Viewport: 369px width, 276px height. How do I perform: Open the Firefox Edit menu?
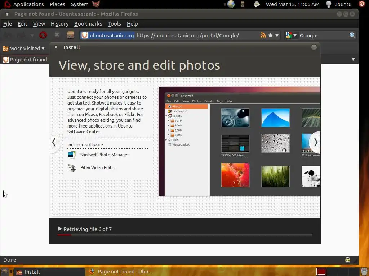click(x=22, y=24)
